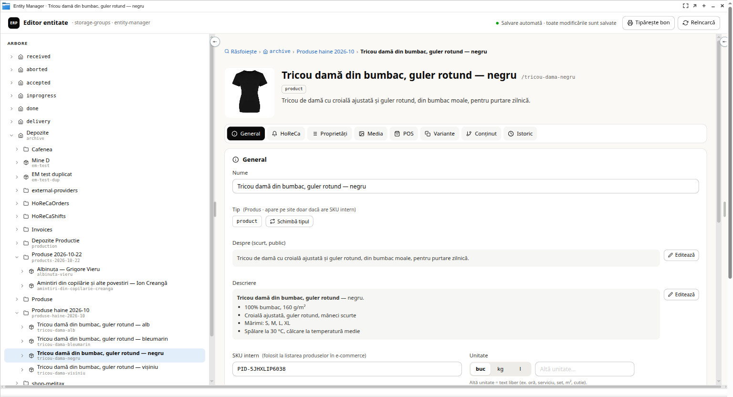Screen dimensions: 733x397
Task: Click the Reîncarcă button
Action: pos(699,23)
